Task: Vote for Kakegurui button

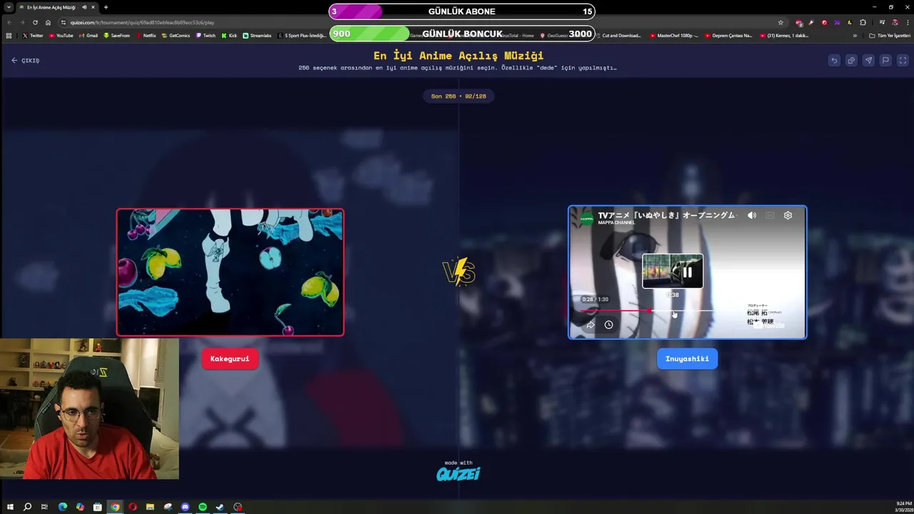Action: [x=230, y=358]
